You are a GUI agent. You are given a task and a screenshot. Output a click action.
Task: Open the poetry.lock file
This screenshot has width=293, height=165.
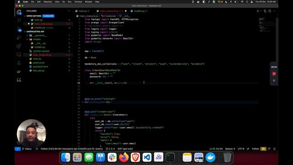point(38,63)
